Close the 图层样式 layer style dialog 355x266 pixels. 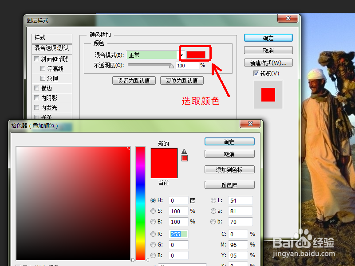[x=288, y=18]
